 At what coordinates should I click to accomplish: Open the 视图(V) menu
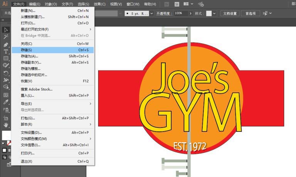click(116, 4)
